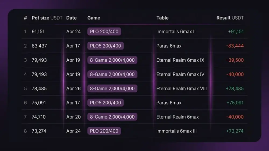
Task: Open Eternal Realm 6max IX table
Action: (180, 60)
